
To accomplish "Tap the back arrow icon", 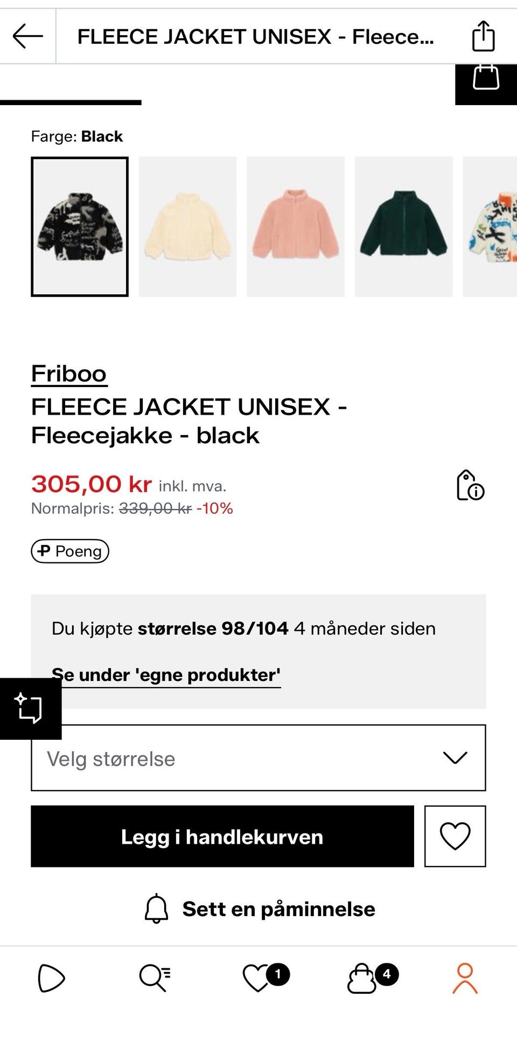I will tap(28, 37).
